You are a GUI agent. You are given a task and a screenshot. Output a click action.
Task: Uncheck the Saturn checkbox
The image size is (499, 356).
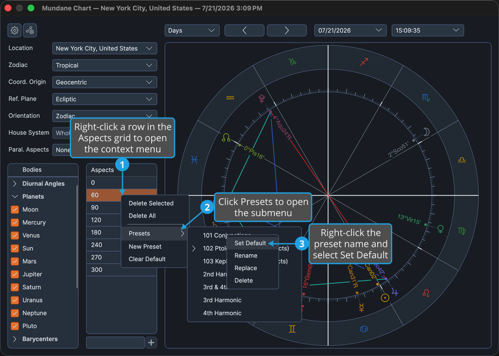14,287
